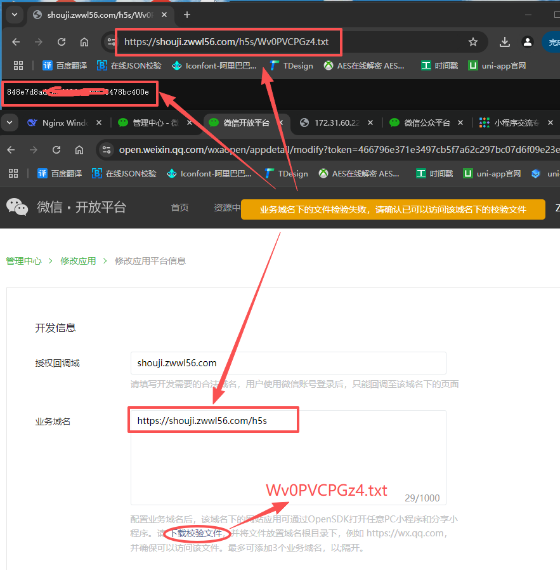Screen dimensions: 560x570
Task: Open the 首页 navigation item
Action: tap(179, 208)
